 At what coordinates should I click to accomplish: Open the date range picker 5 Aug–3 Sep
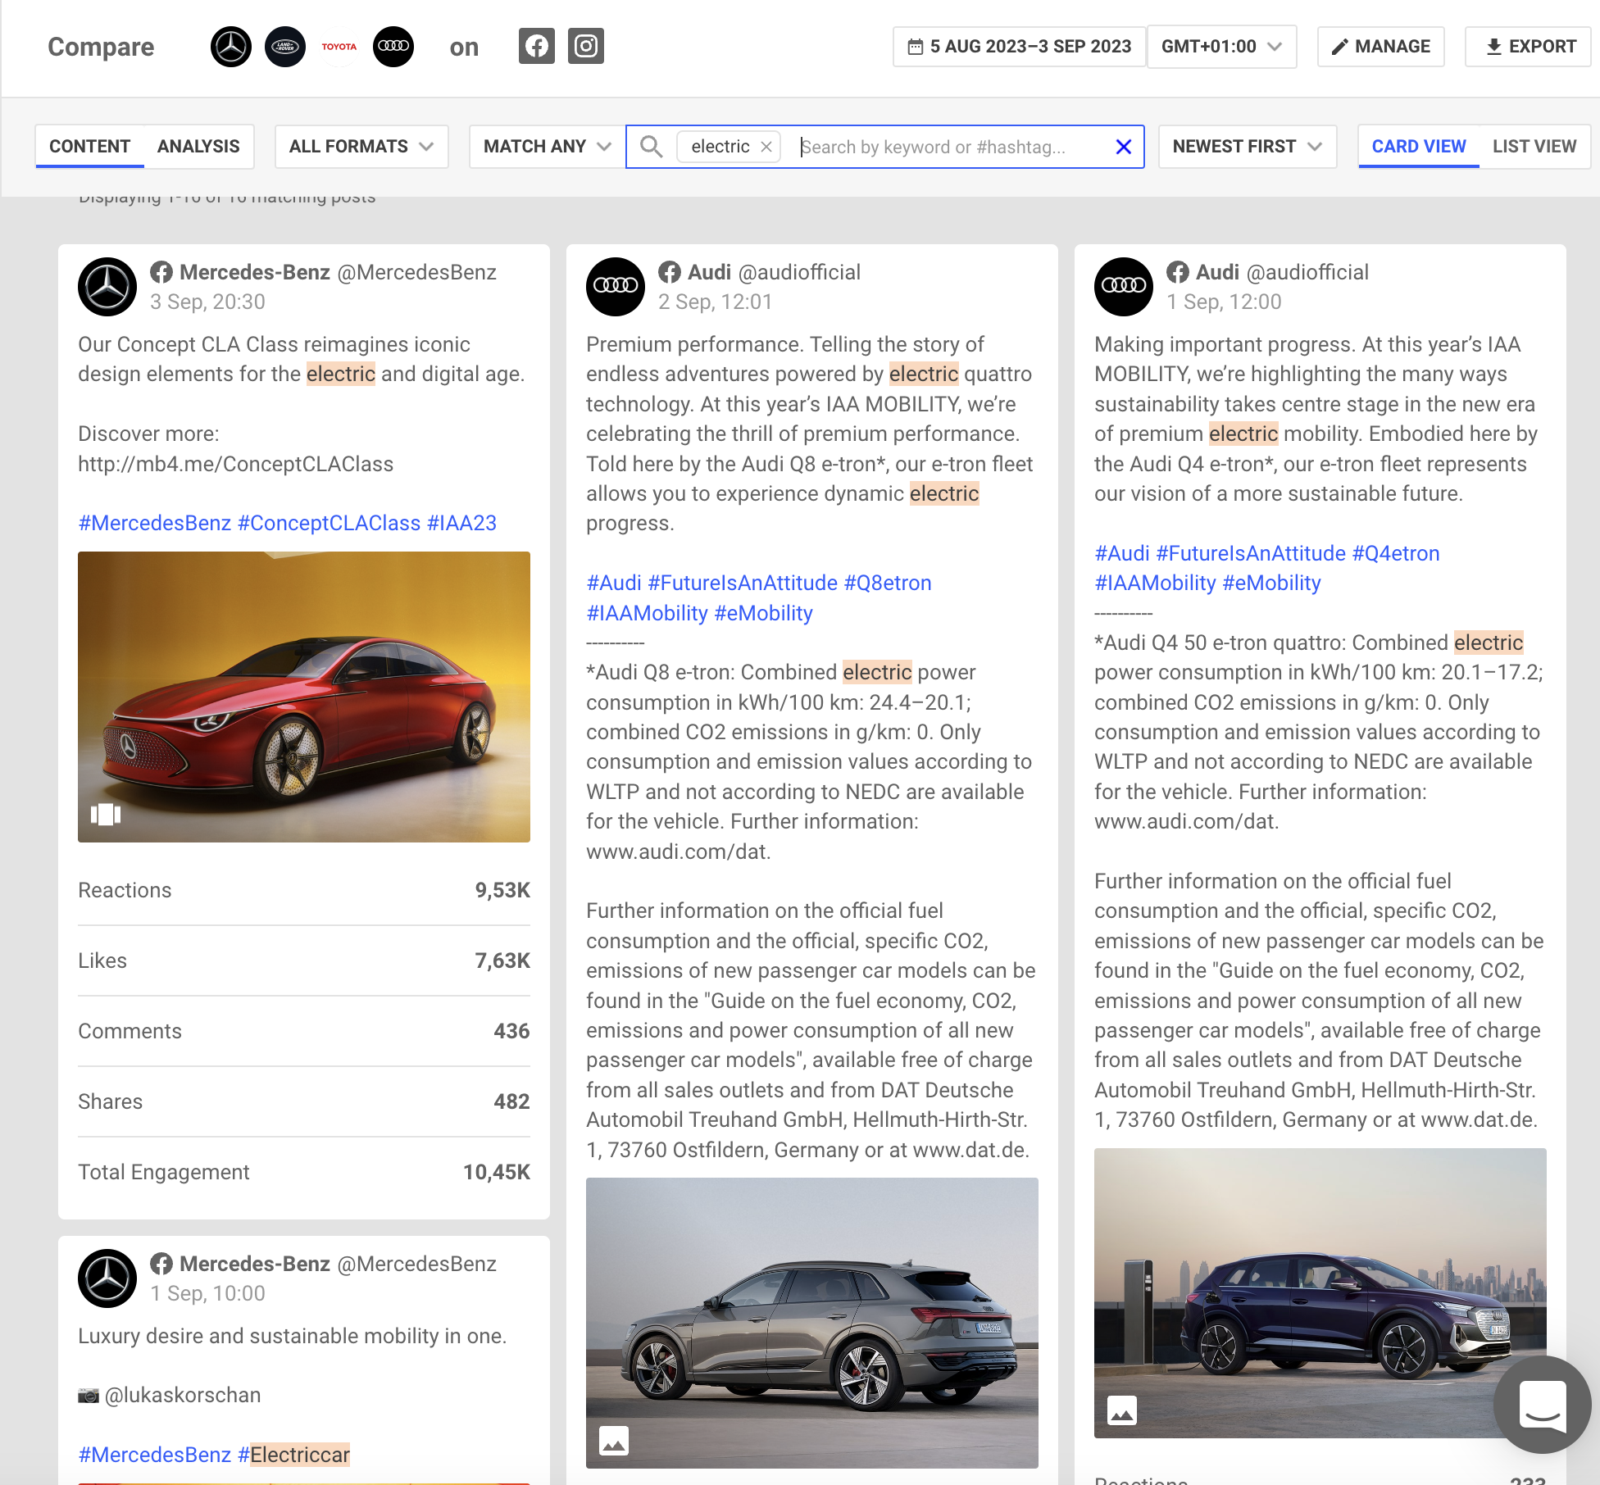(x=1019, y=47)
